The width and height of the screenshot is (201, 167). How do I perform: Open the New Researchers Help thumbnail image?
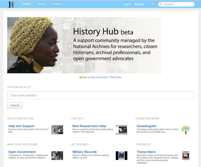coord(122,130)
